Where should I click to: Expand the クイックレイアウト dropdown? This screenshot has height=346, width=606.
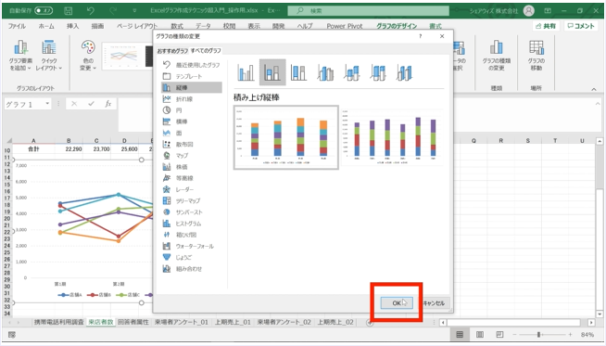pos(49,55)
